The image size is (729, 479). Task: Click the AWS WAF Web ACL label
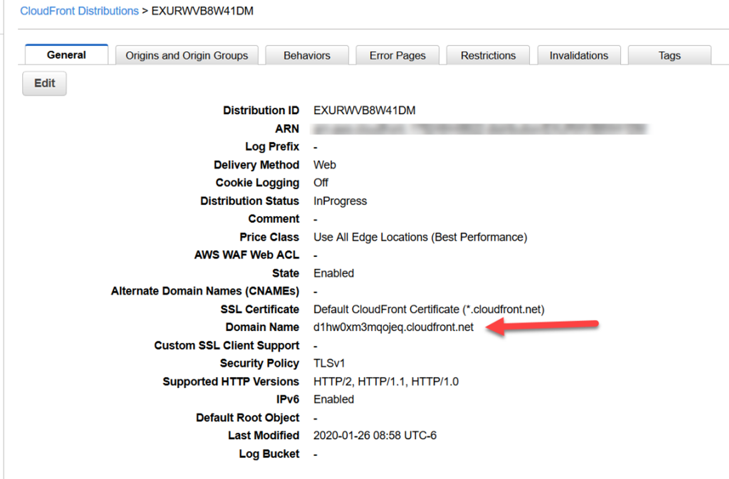point(247,255)
